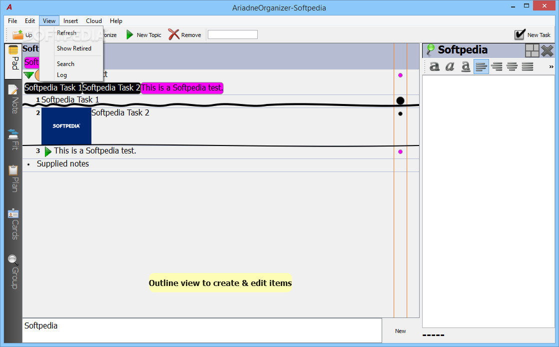
Task: Switch to the Fit side tab
Action: (x=13, y=139)
